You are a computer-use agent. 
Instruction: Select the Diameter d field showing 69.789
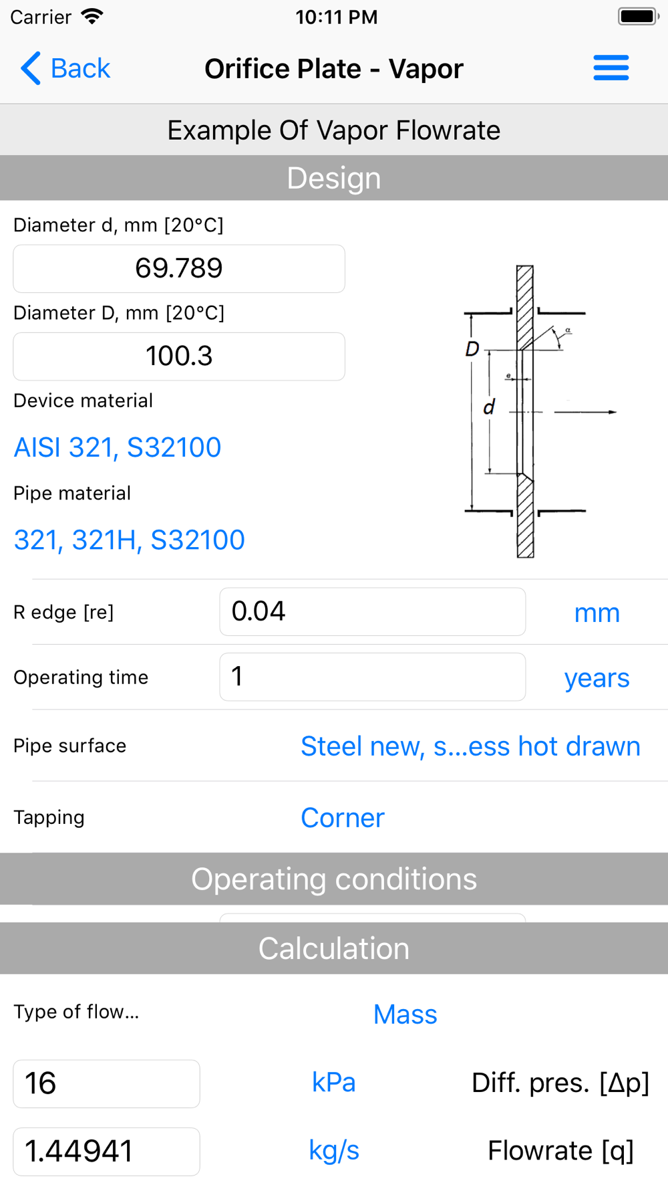pyautogui.click(x=179, y=269)
